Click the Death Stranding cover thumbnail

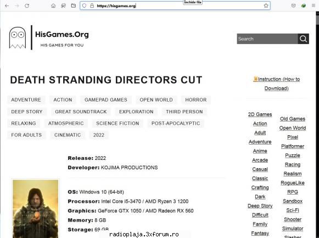coord(35,208)
